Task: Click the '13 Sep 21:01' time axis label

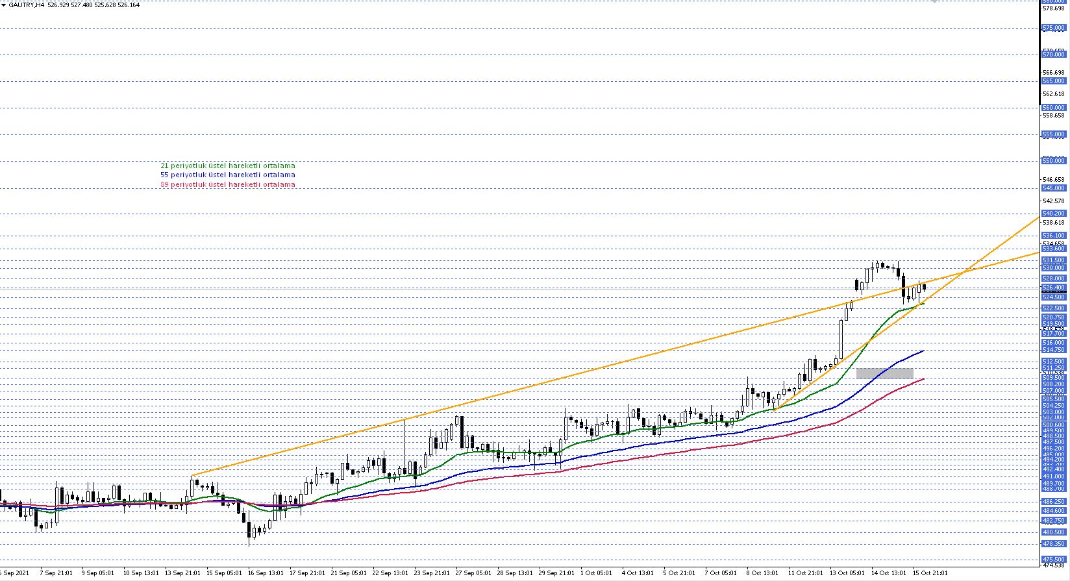Action: click(x=183, y=573)
